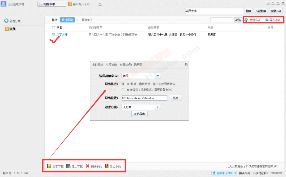
Task: Select the 全部 category folder
Action: click(10, 29)
